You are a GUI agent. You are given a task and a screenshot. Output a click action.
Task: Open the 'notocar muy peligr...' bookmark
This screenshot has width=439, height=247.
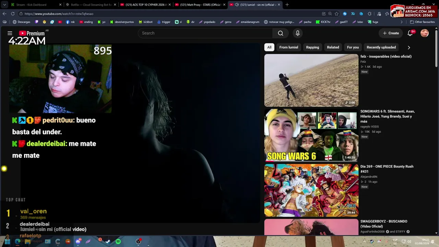point(279,22)
